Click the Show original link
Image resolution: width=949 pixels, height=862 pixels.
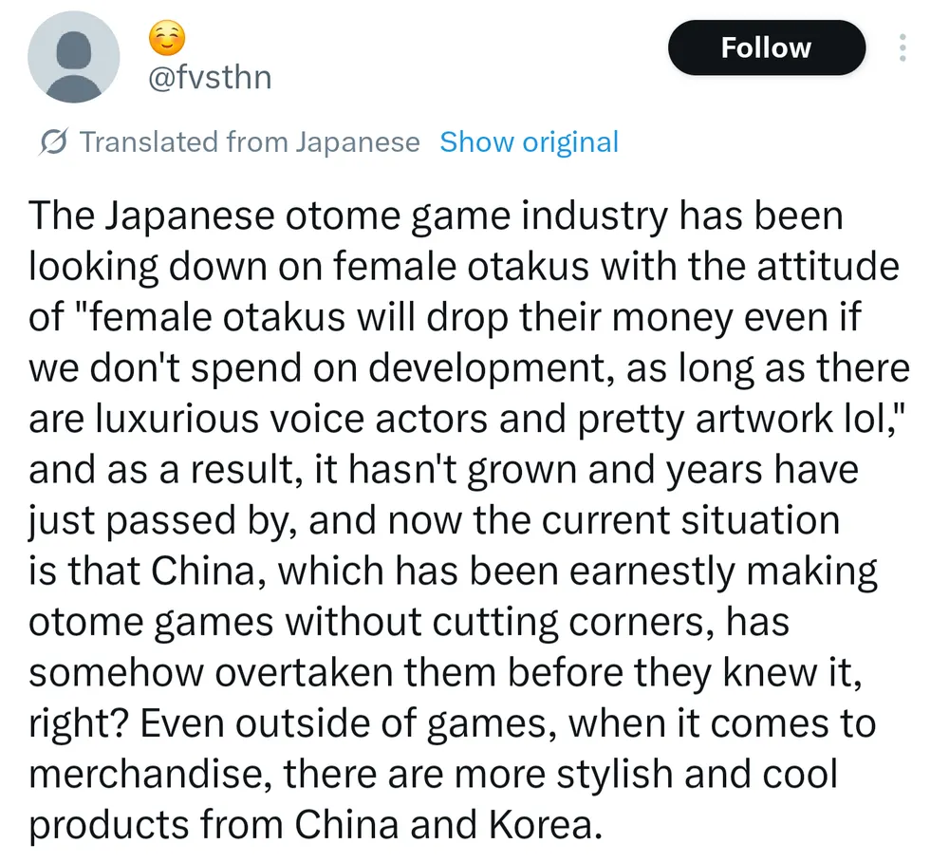pyautogui.click(x=529, y=142)
